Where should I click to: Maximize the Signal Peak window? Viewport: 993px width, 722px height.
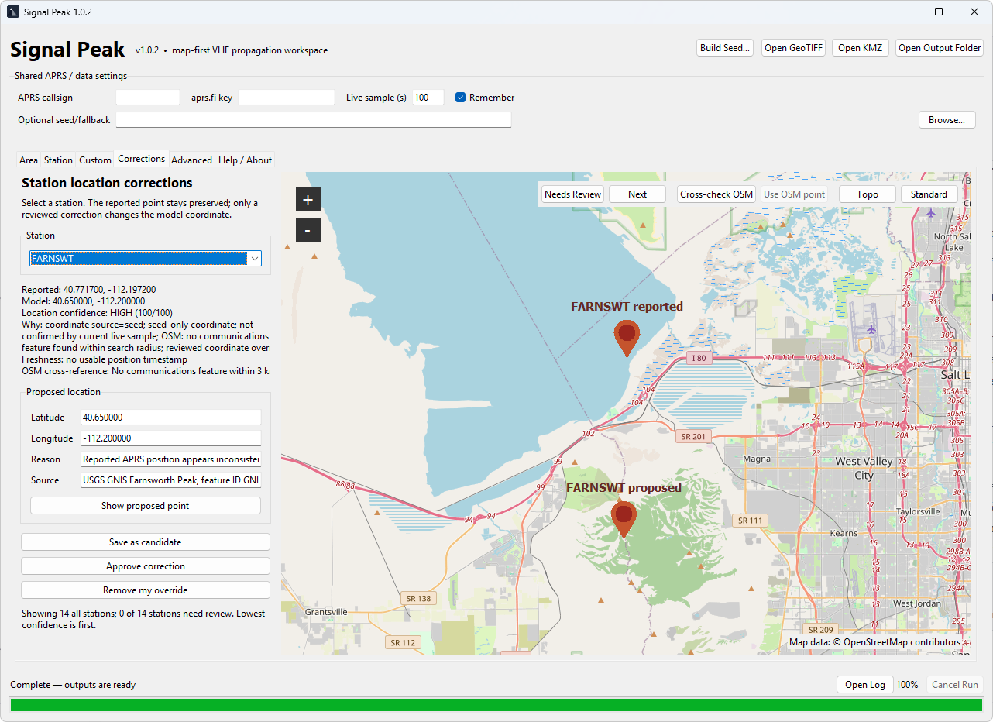click(x=939, y=12)
